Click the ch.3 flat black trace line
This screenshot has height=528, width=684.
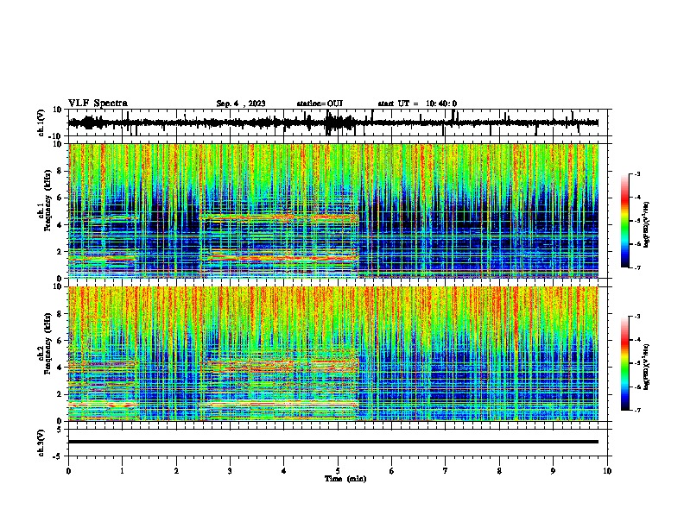click(332, 442)
